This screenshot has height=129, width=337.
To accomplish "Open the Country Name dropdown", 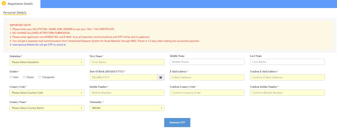I will (47, 108).
